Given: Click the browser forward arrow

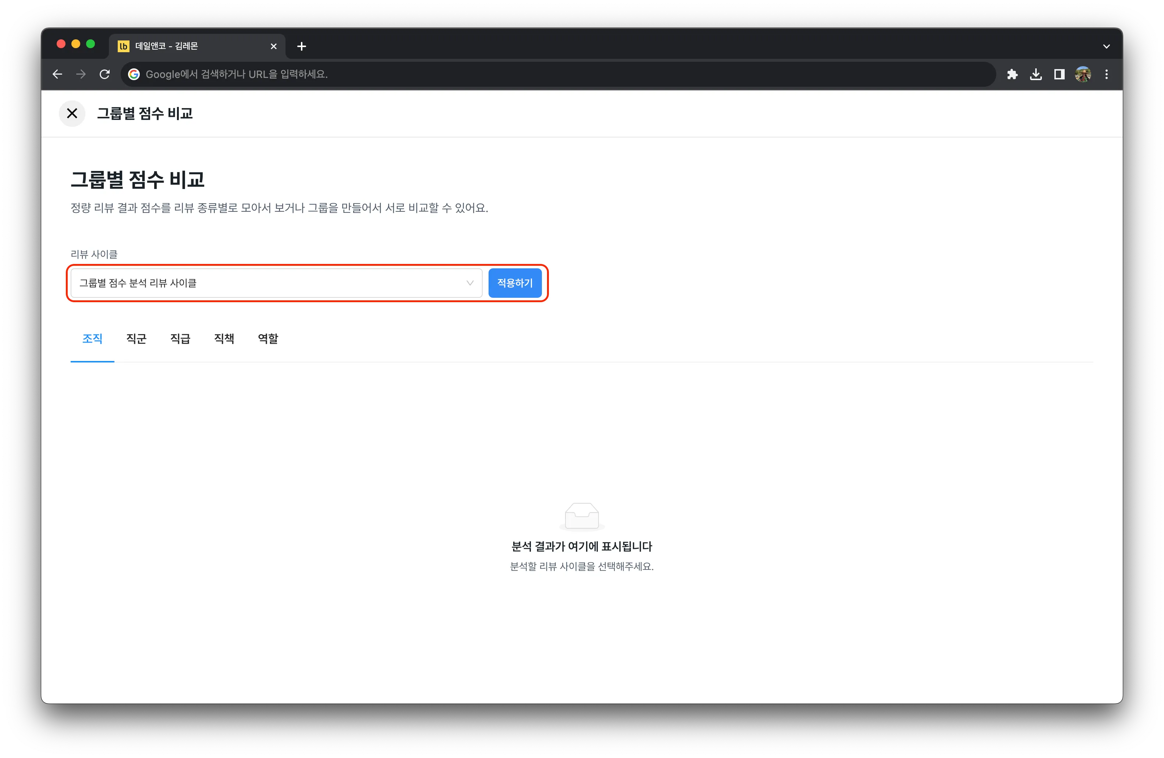Looking at the screenshot, I should tap(81, 74).
